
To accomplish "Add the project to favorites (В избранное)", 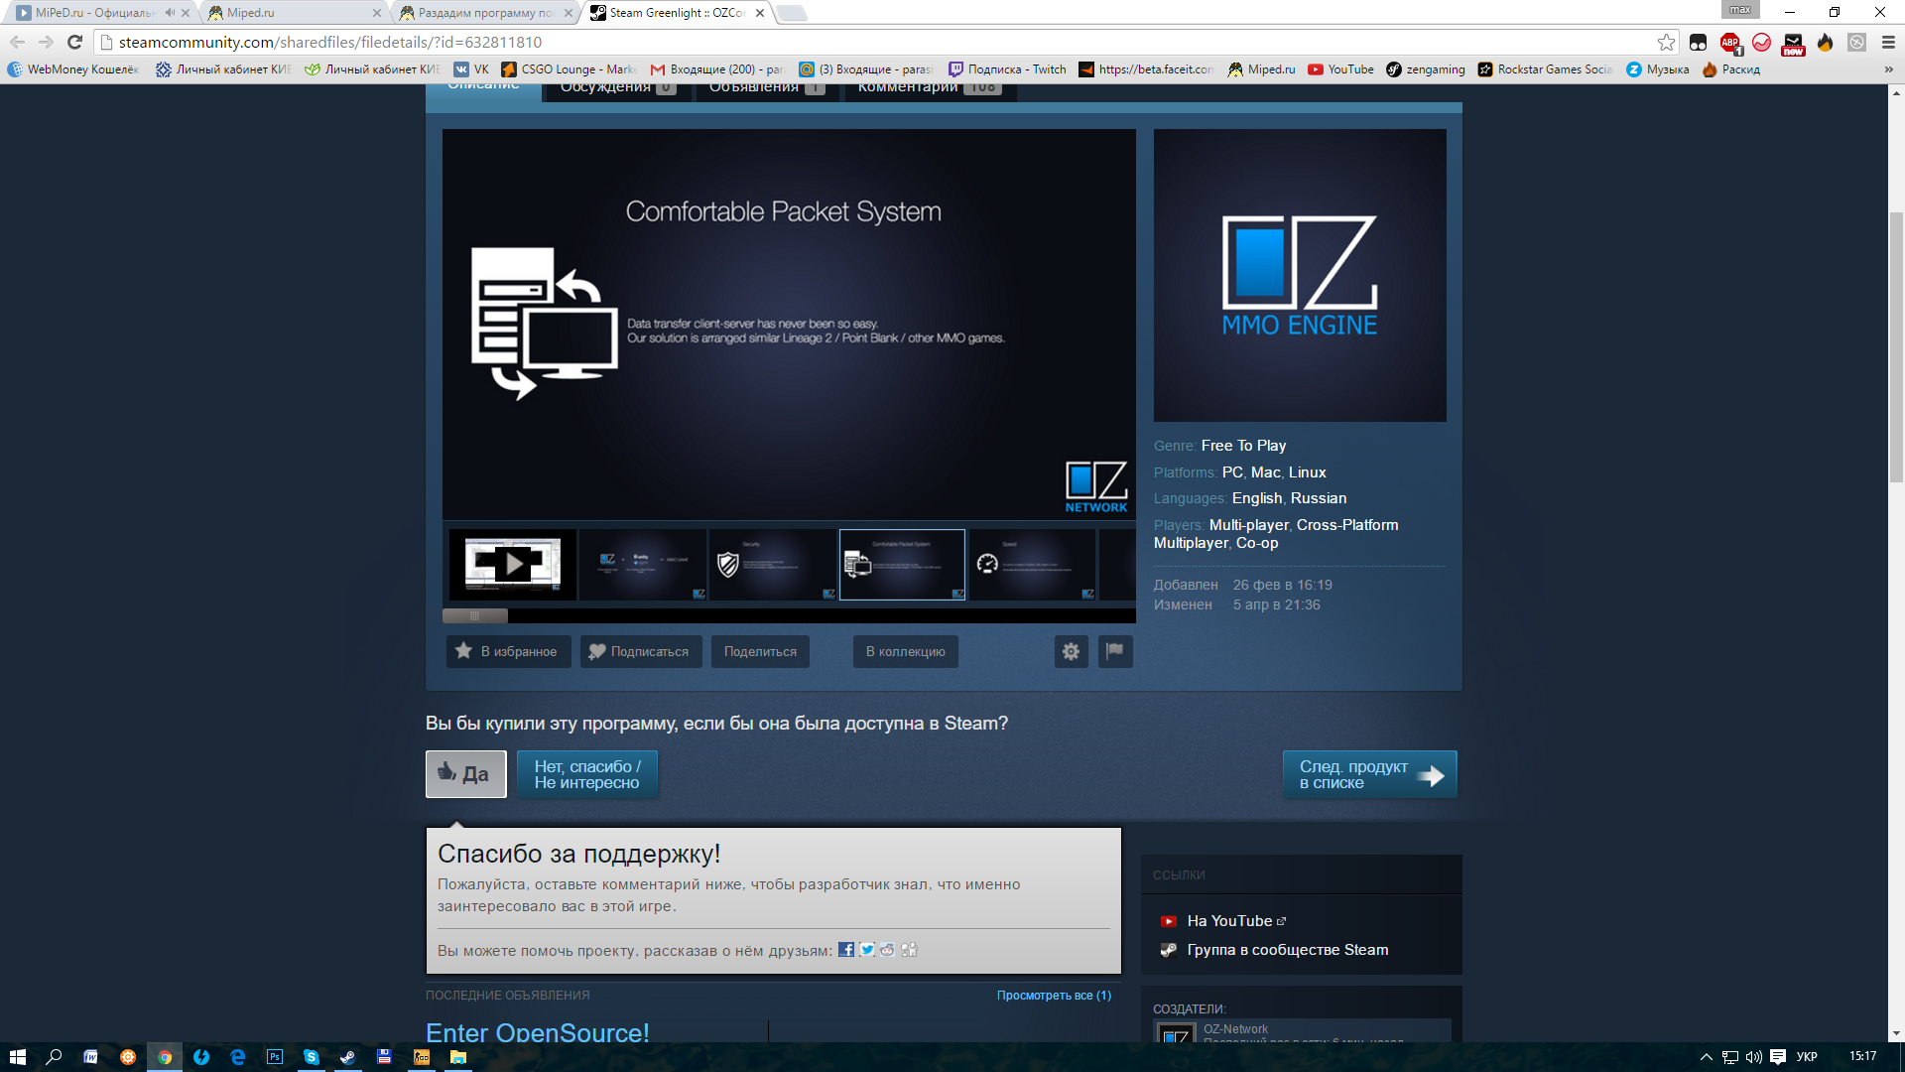I will (508, 652).
